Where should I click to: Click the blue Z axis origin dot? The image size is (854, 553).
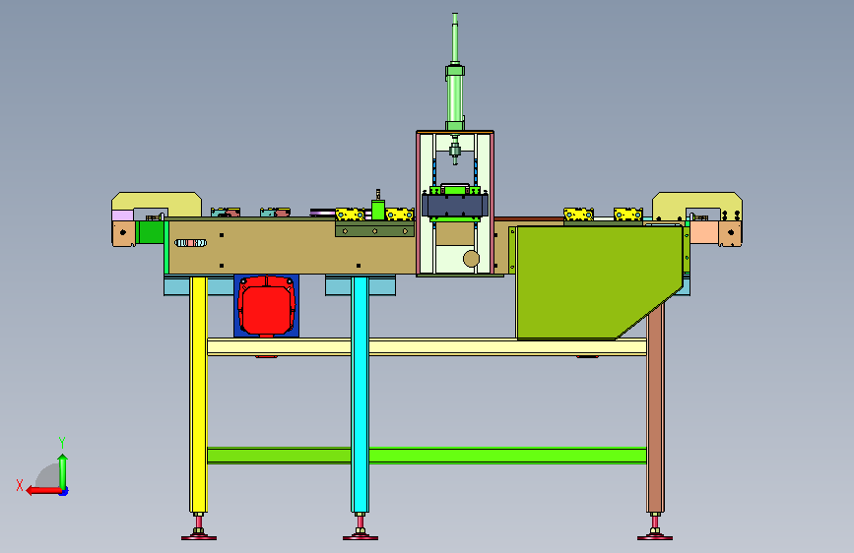[x=64, y=491]
